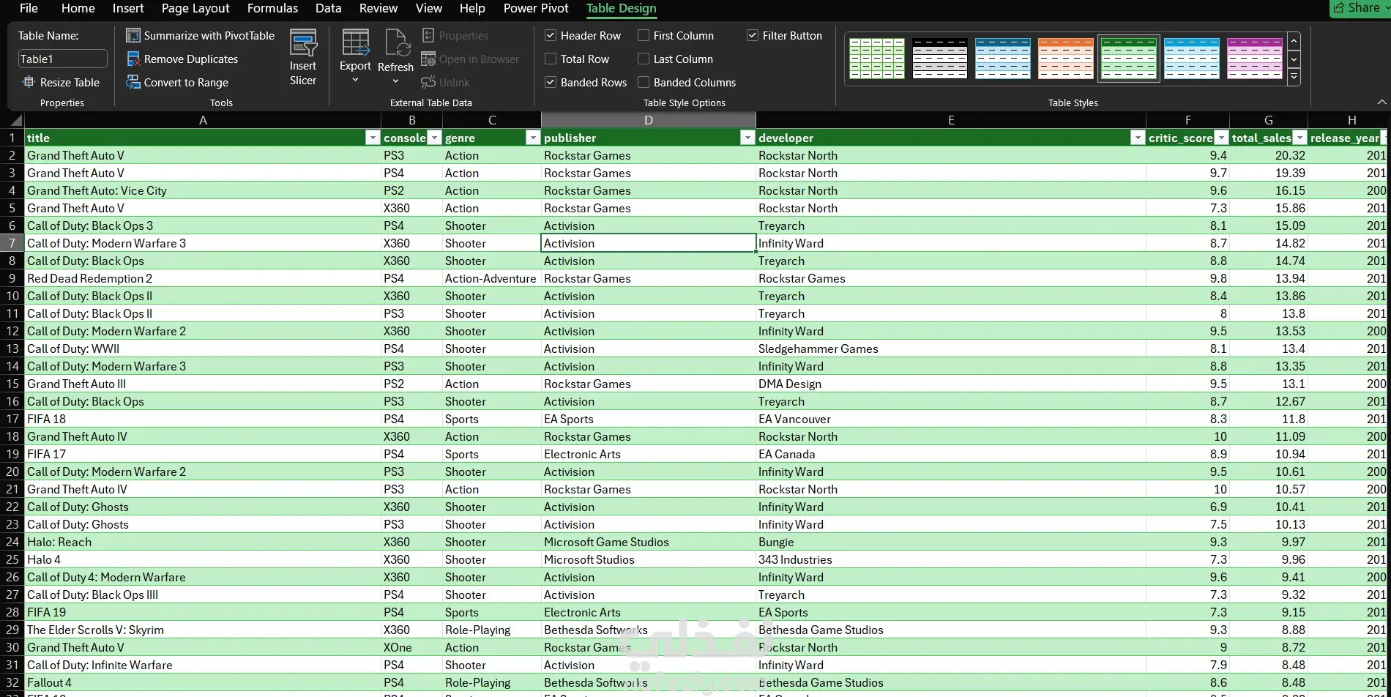Apply the blue header table style
Viewport: 1391px width, 697px height.
(x=1003, y=59)
